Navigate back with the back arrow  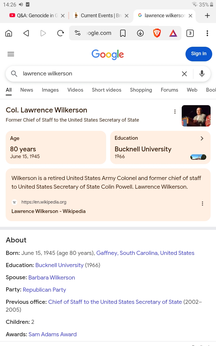point(26,33)
